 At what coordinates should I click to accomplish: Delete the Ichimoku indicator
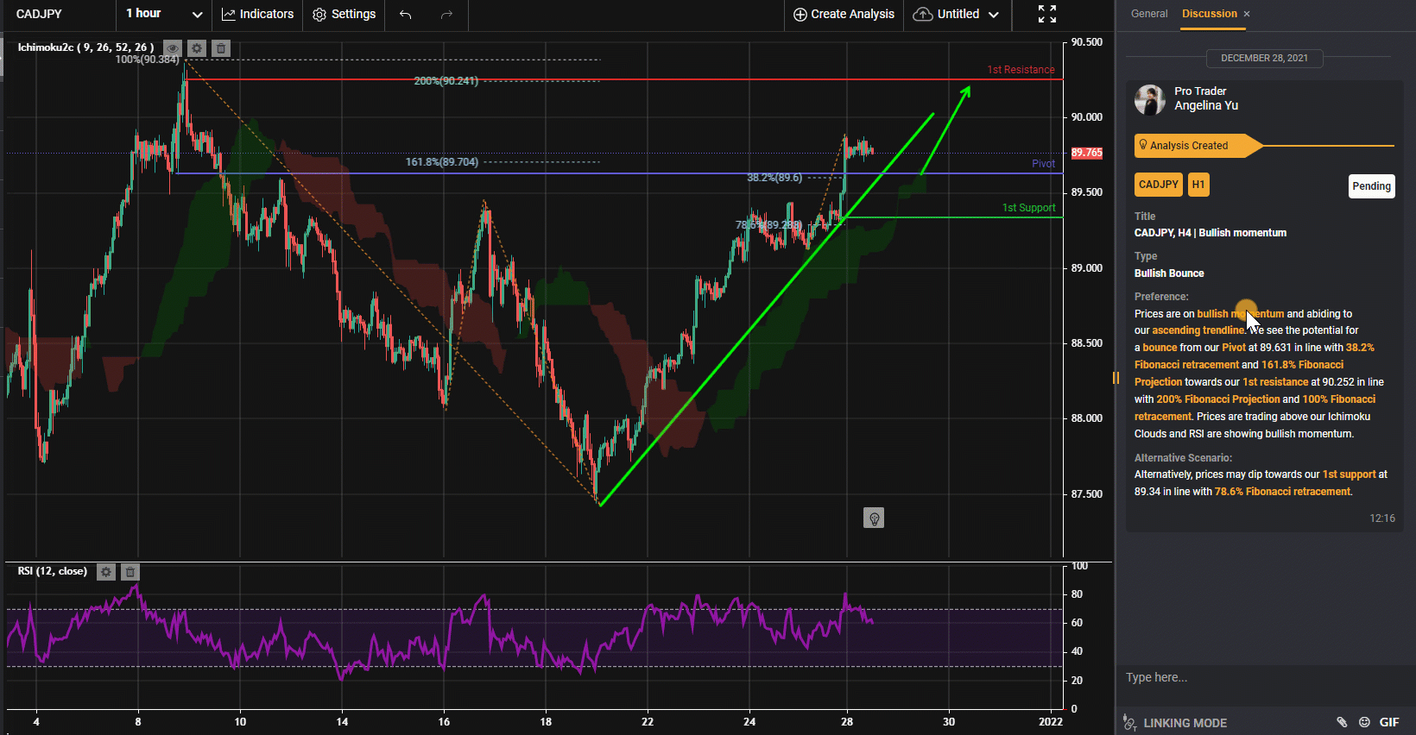tap(221, 48)
